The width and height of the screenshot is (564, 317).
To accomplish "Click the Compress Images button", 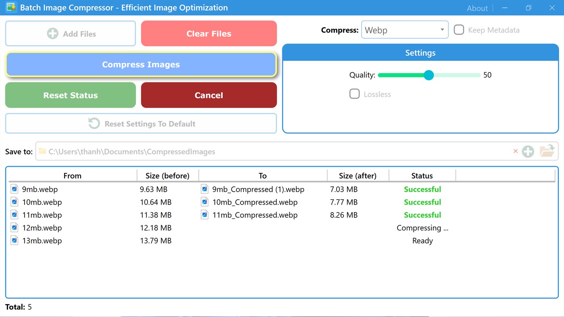I will click(141, 64).
